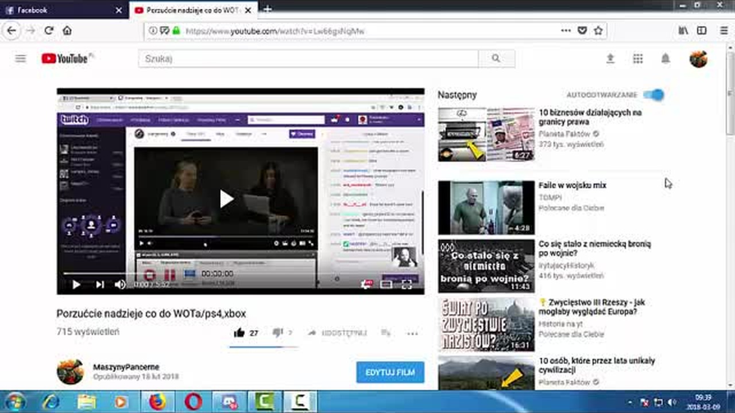Click the Szukaj search input field

pyautogui.click(x=308, y=59)
